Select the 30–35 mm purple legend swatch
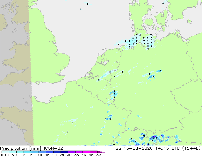This screenshot has height=156, width=202. [x=71, y=152]
